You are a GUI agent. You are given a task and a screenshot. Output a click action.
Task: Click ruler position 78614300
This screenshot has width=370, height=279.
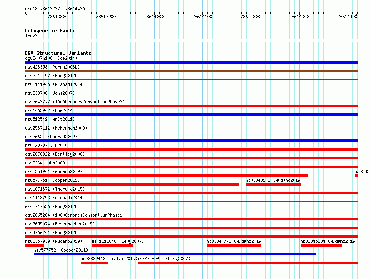coord(299,17)
